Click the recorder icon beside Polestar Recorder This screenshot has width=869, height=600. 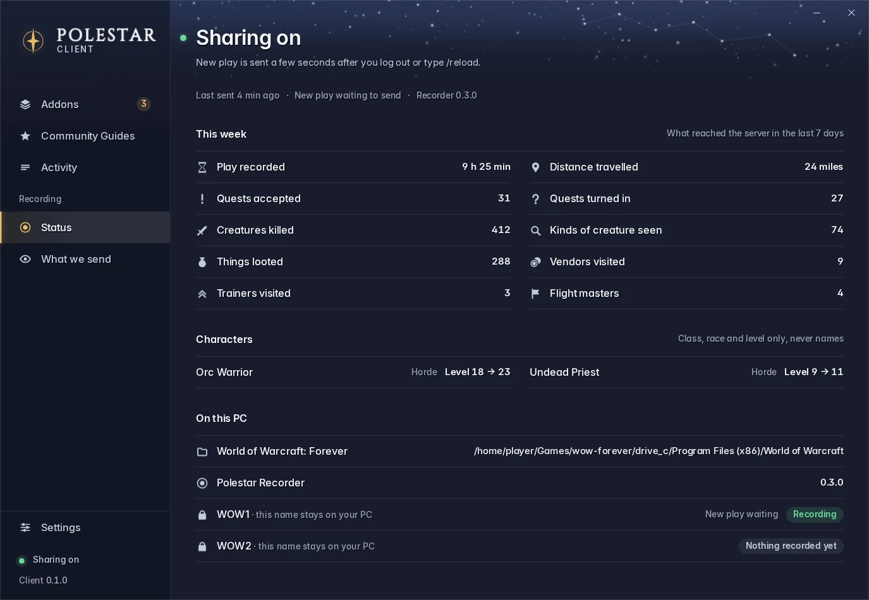coord(202,483)
